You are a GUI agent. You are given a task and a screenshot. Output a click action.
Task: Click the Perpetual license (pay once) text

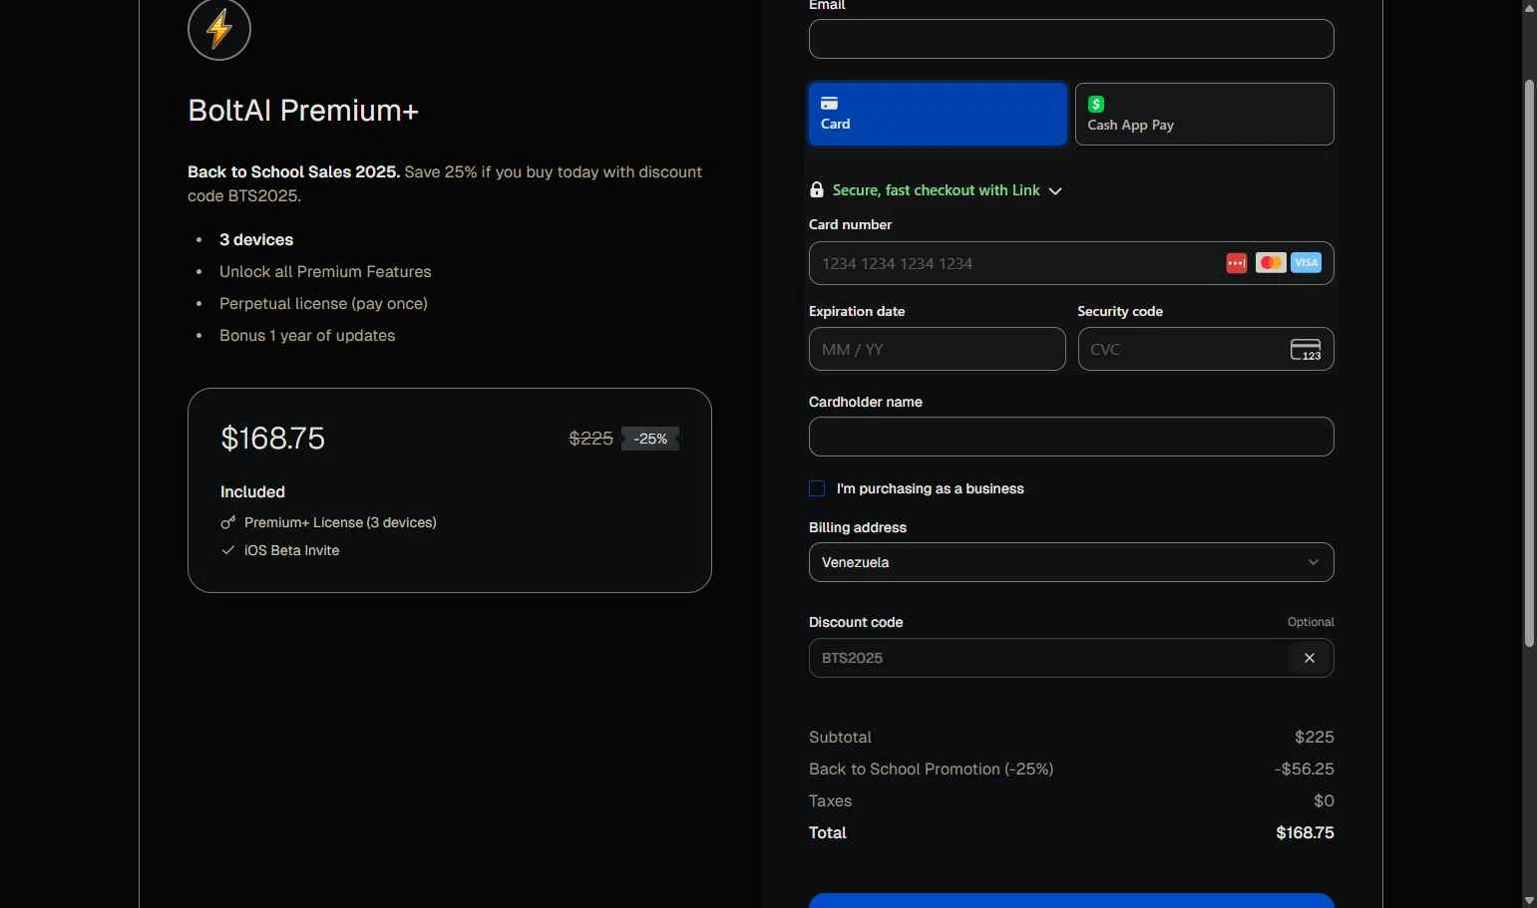[x=323, y=304]
